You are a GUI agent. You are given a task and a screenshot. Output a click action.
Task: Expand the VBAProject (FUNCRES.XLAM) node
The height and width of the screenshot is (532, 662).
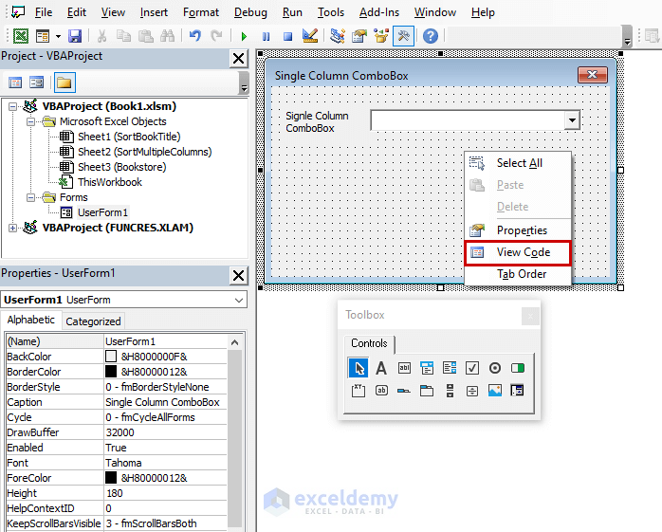pyautogui.click(x=12, y=228)
